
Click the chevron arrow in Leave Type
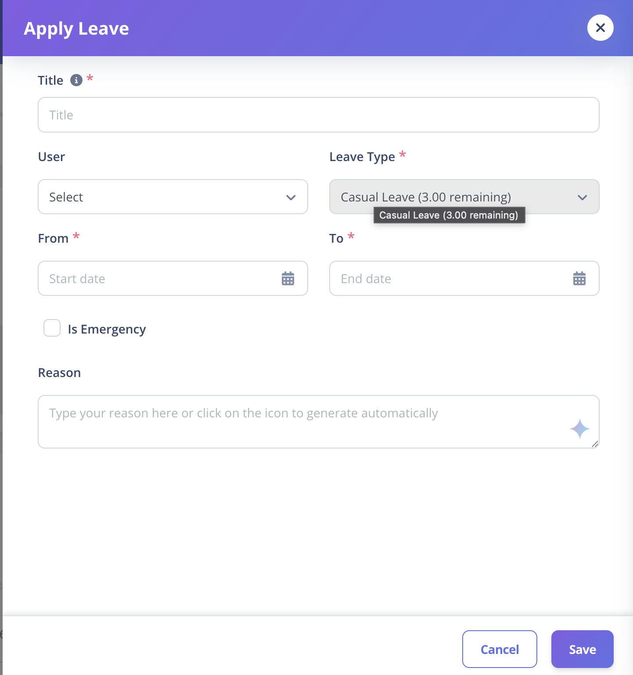[582, 197]
